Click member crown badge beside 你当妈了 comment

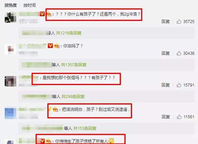57,46
